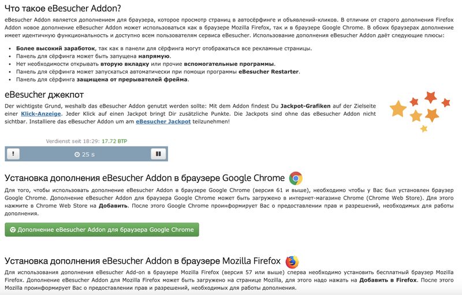Click the exclamation mark report button
This screenshot has width=462, height=295.
point(13,154)
